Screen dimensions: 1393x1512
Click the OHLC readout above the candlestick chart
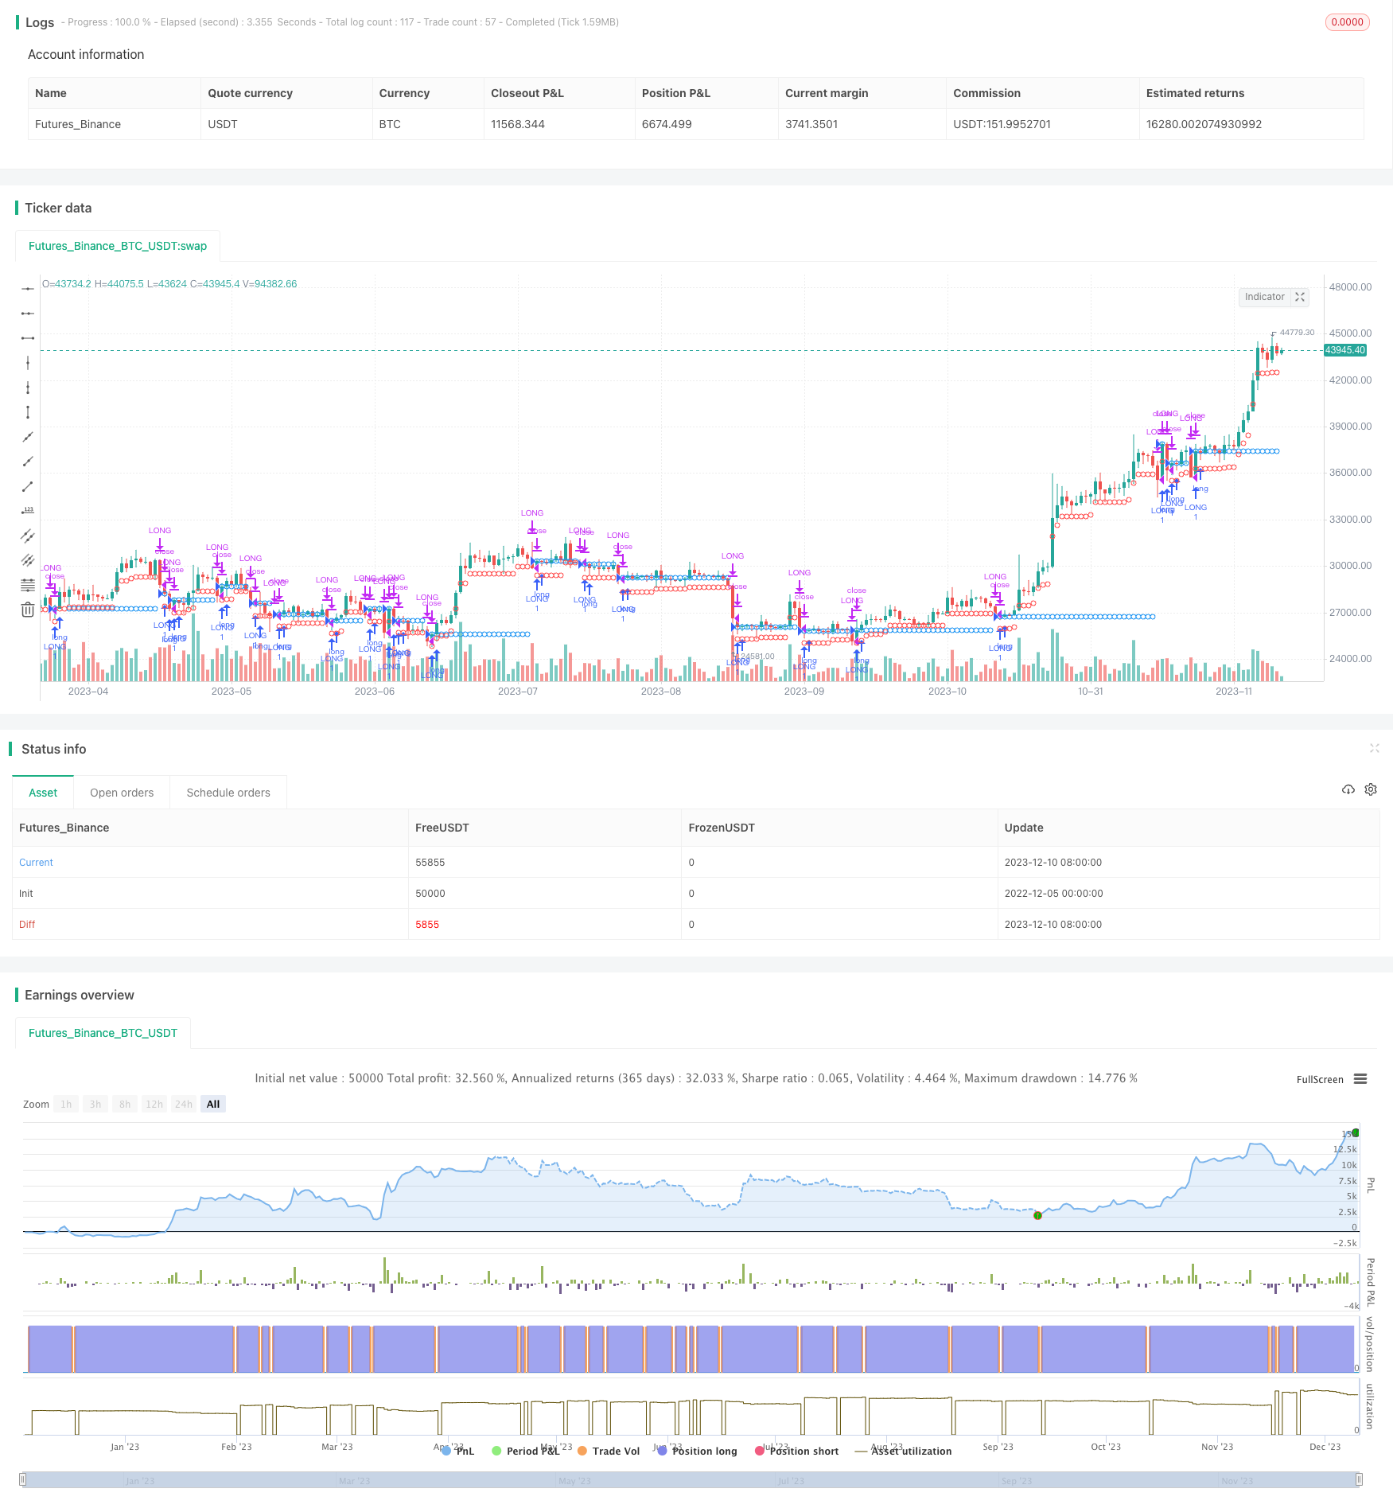pos(169,284)
